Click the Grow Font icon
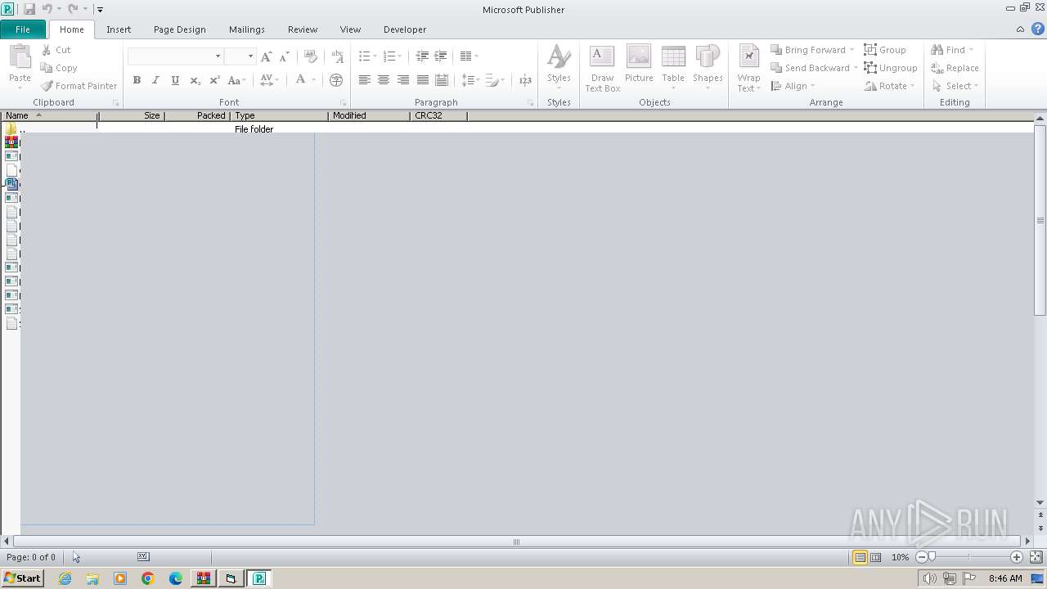 pos(266,56)
